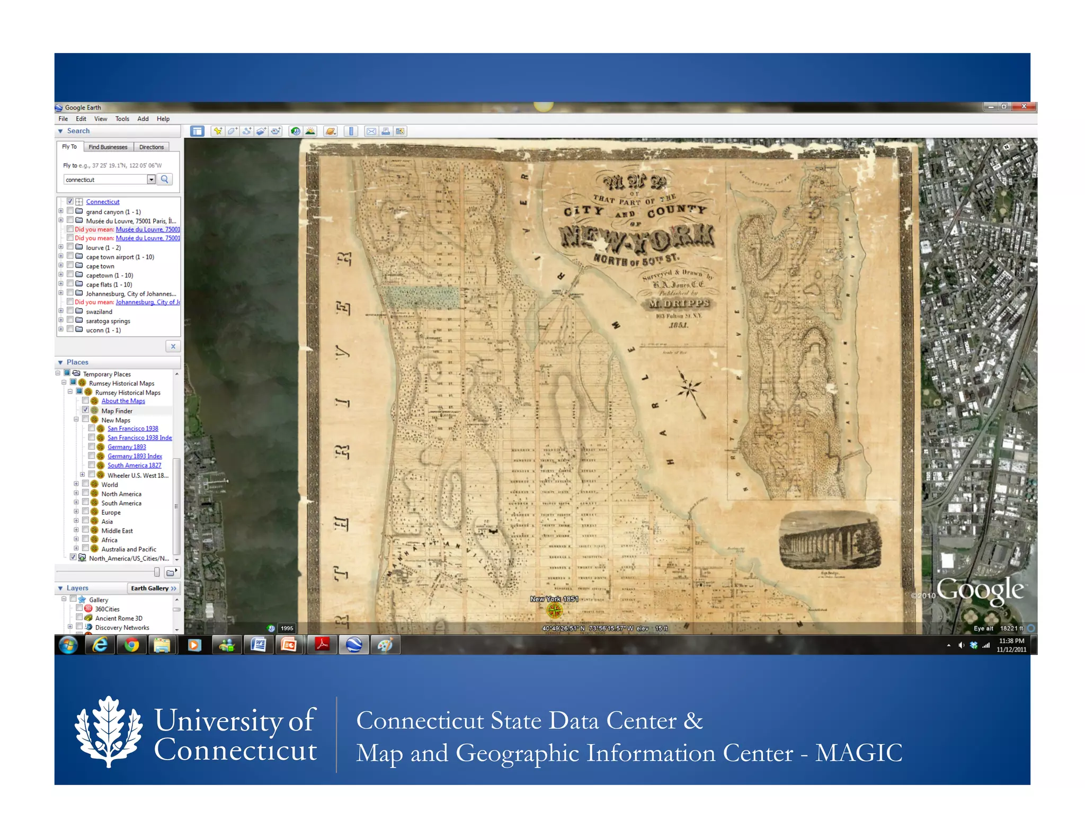Toggle the sidebar panel button
The image size is (1085, 838).
tap(197, 131)
